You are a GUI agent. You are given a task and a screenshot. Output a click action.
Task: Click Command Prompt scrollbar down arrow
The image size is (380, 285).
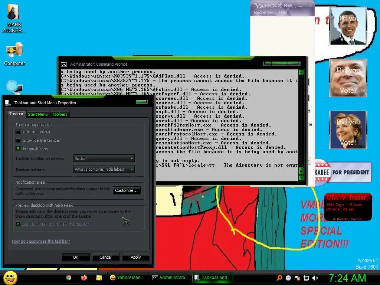(x=301, y=178)
